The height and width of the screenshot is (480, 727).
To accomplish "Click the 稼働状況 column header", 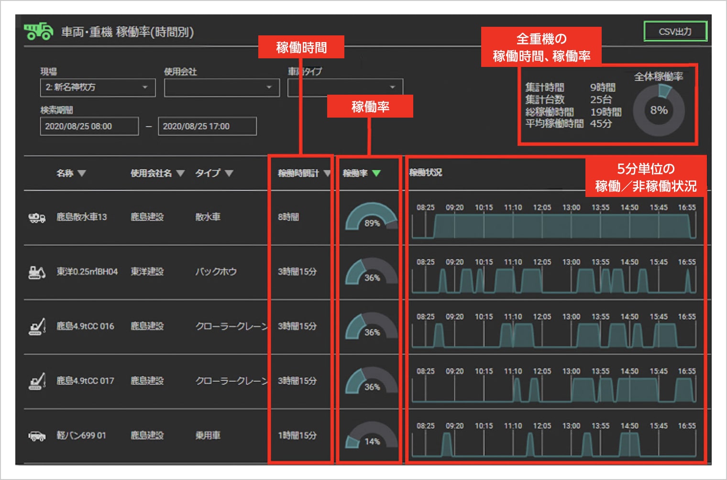I will (x=426, y=173).
